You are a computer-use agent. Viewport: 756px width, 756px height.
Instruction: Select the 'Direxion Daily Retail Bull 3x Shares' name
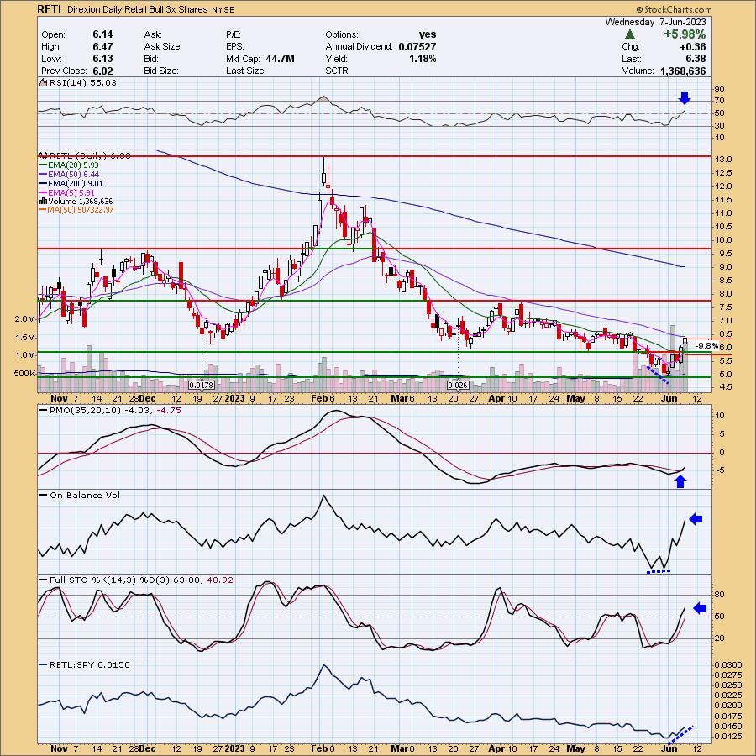138,9
